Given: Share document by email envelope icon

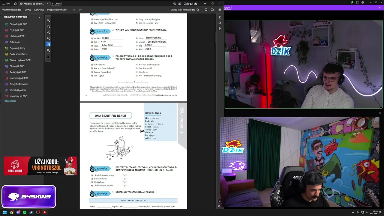Looking at the screenshot, I should tap(220, 10).
